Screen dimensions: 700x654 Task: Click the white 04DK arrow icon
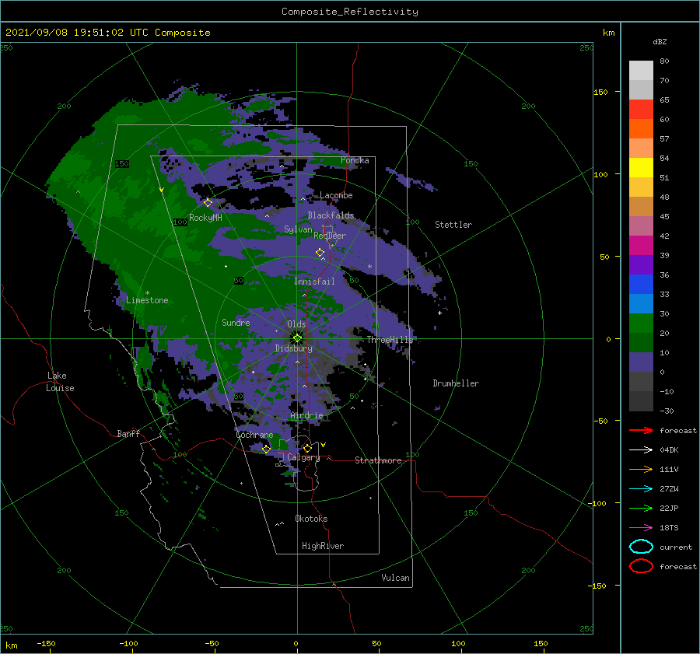point(641,450)
